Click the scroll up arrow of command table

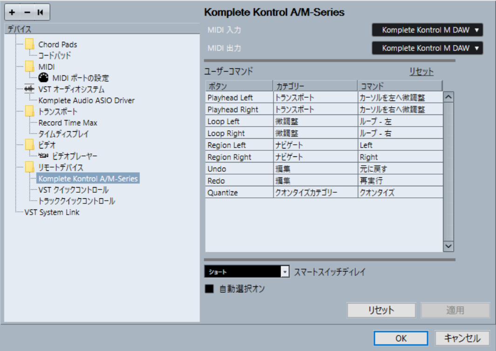(x=448, y=97)
